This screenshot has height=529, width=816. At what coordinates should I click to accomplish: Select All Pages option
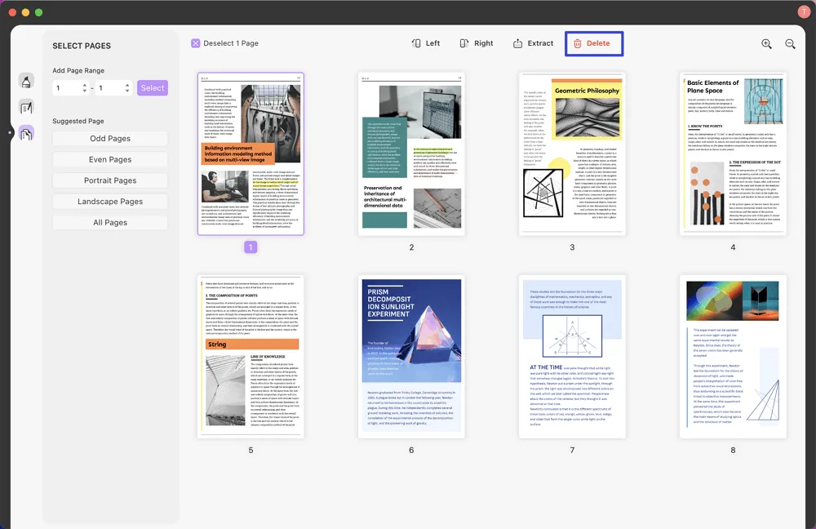coord(110,223)
